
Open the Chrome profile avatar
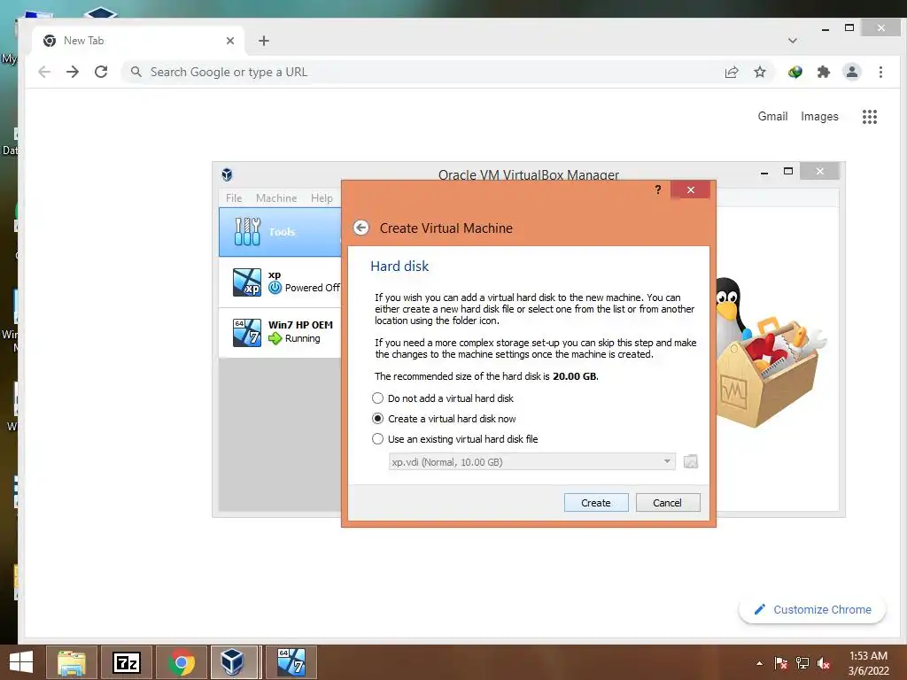pos(851,72)
